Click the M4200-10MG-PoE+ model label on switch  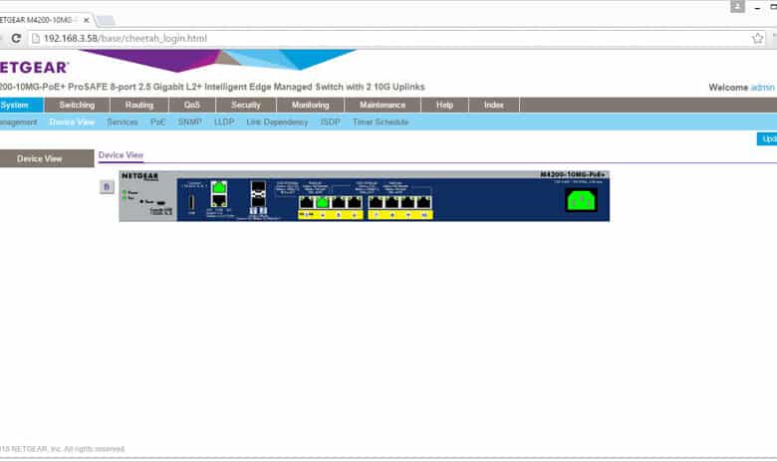[x=573, y=175]
